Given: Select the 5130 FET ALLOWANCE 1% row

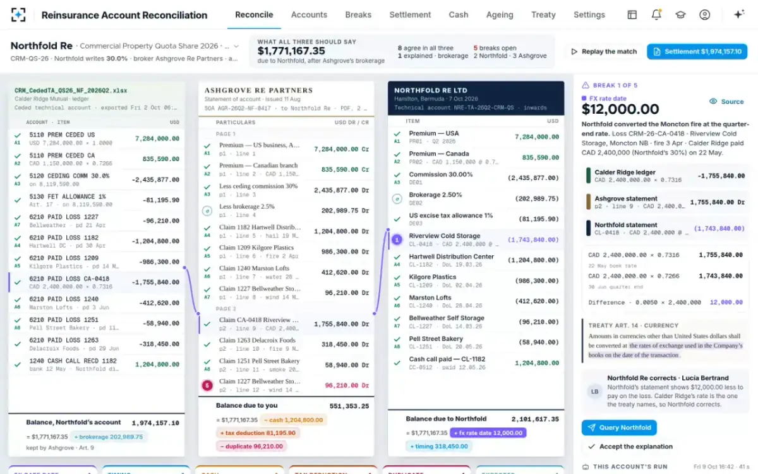Looking at the screenshot, I should click(97, 200).
